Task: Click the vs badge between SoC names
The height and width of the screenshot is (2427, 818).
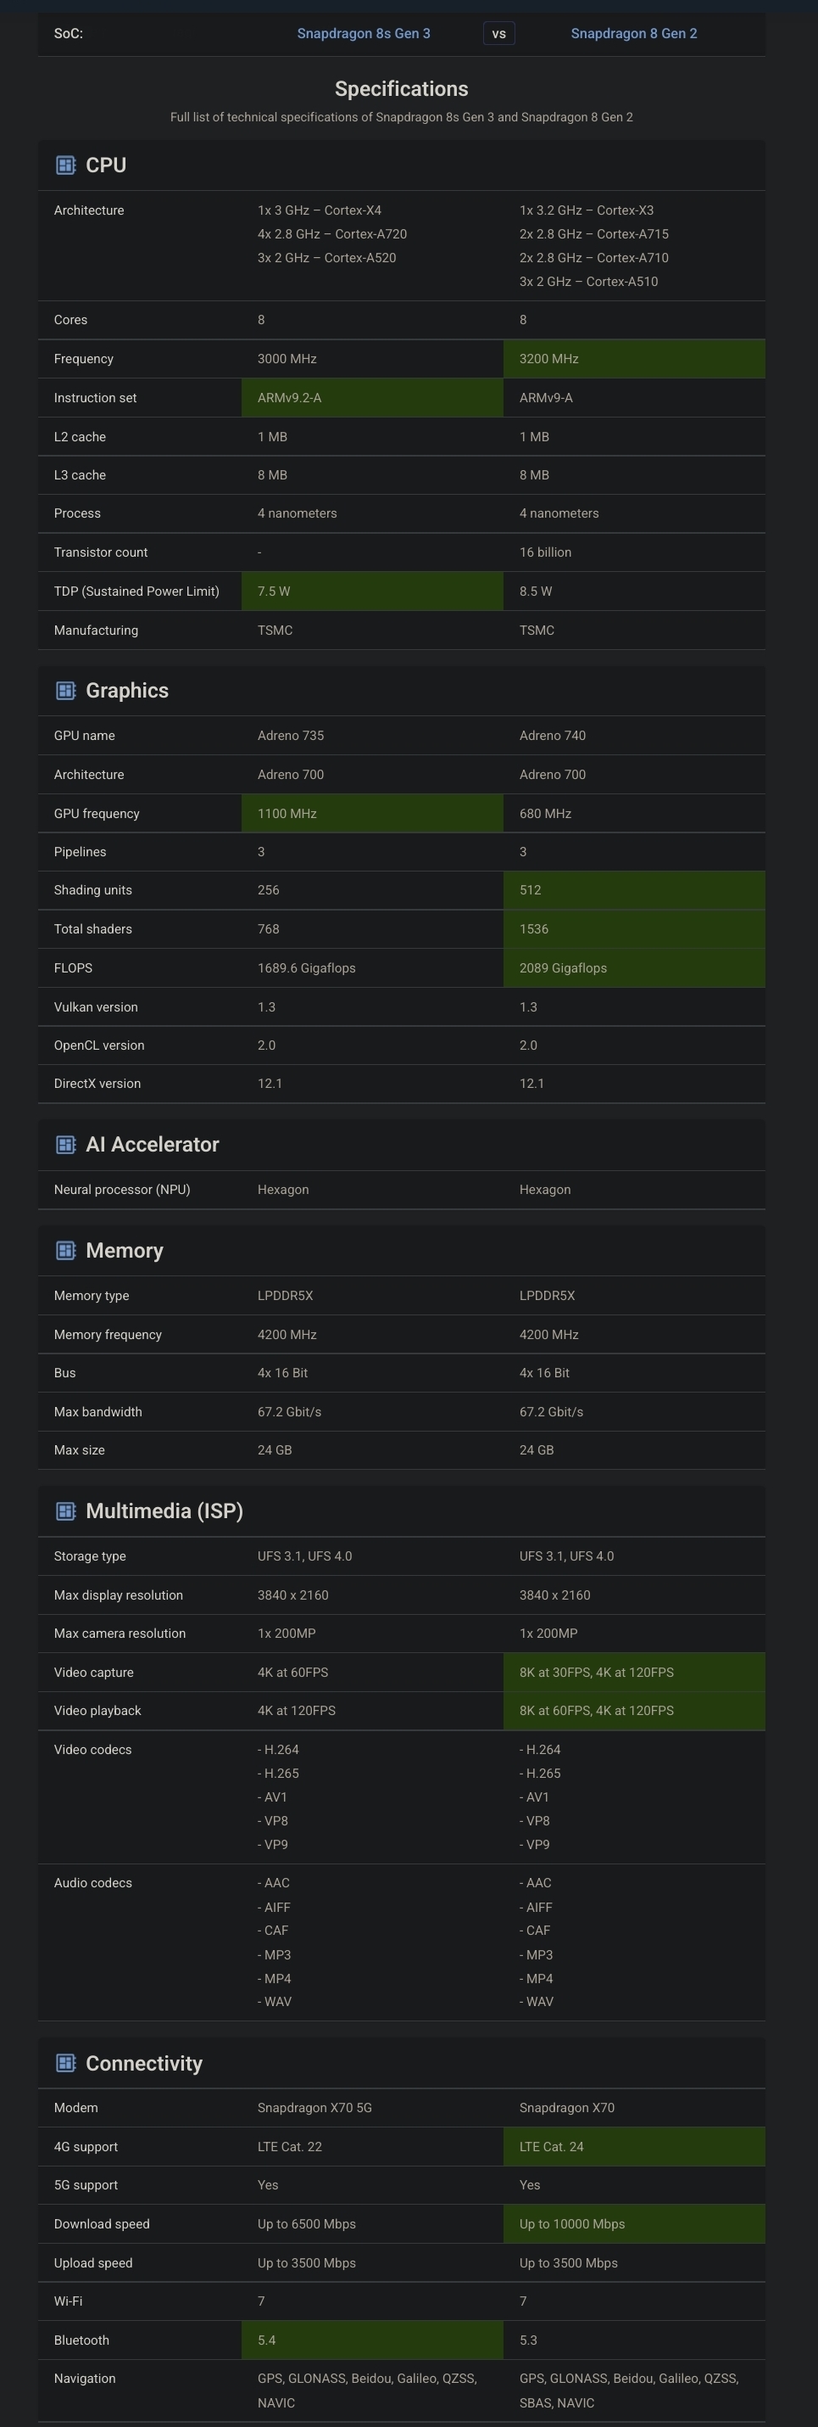Action: 499,34
